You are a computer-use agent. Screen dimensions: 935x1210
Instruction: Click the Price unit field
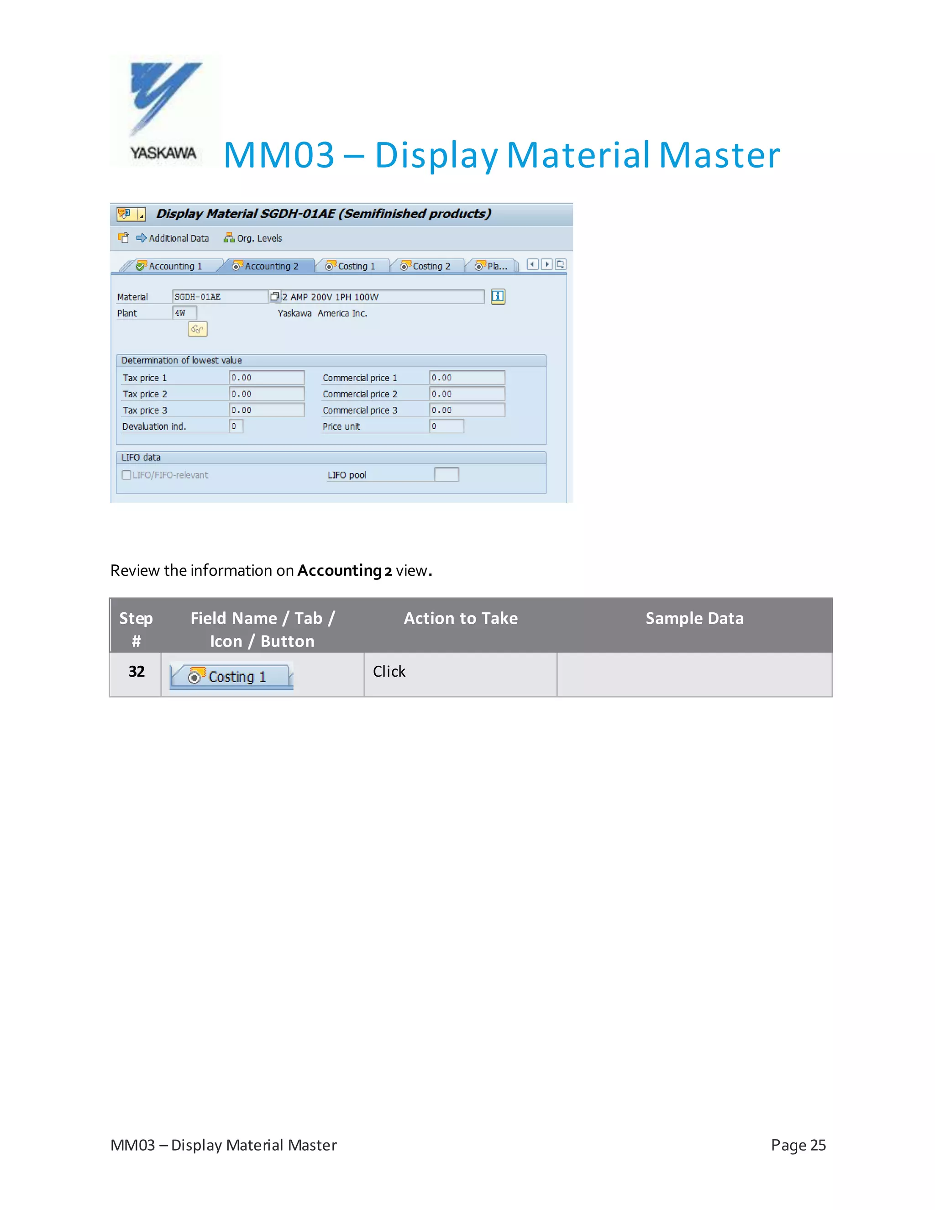point(447,426)
